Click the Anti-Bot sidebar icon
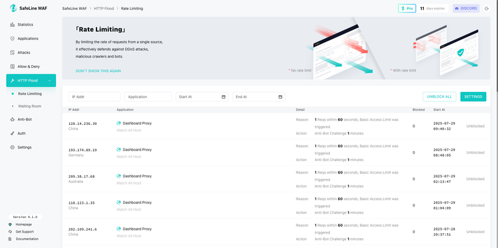Screen dimensions: 498x248 [x=12, y=119]
